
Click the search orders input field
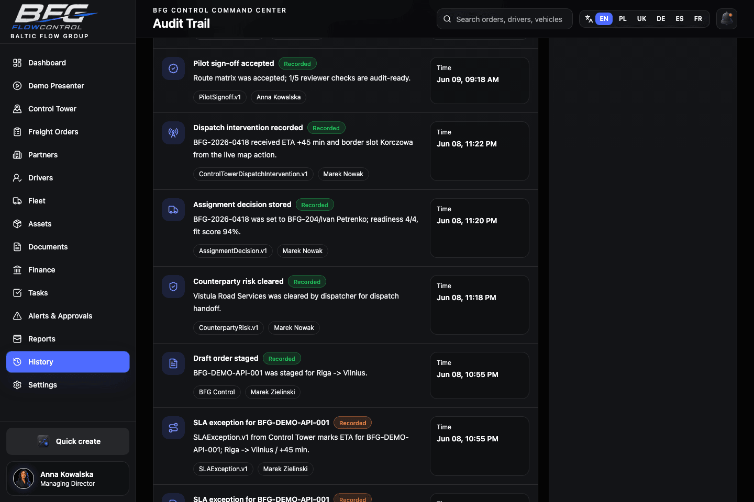(x=505, y=19)
